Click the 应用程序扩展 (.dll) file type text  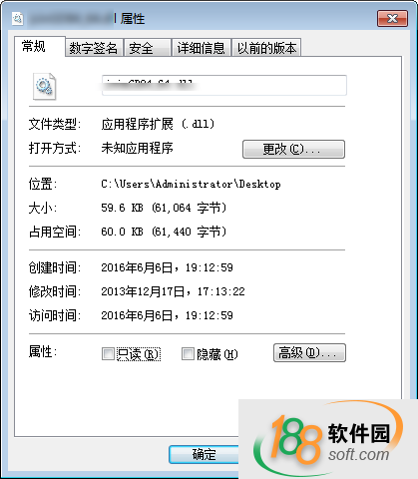(158, 124)
